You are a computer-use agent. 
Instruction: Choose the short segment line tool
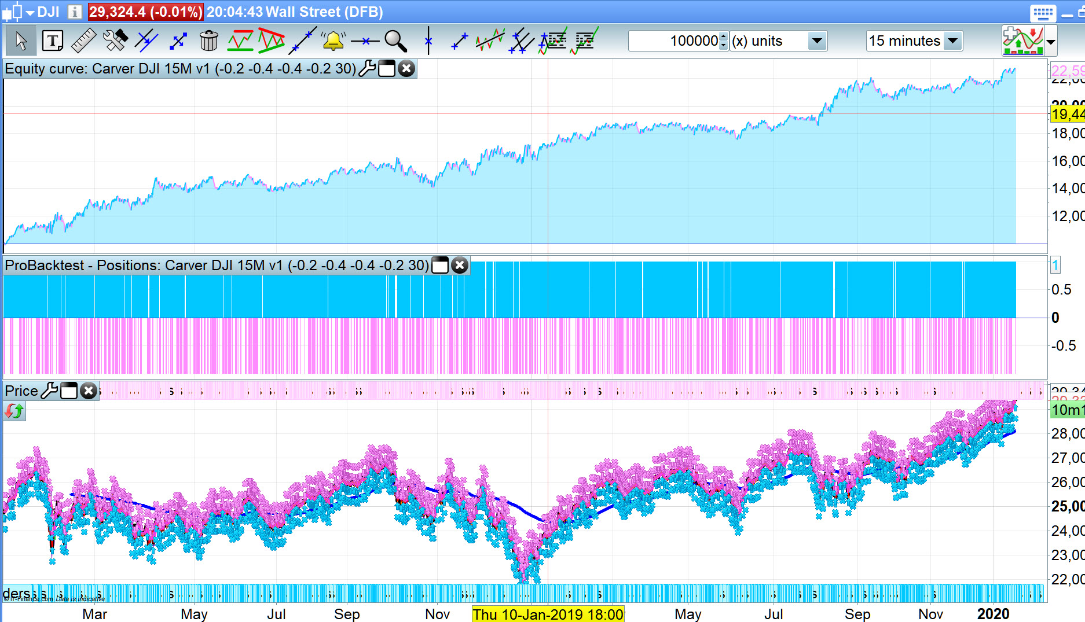click(x=460, y=41)
